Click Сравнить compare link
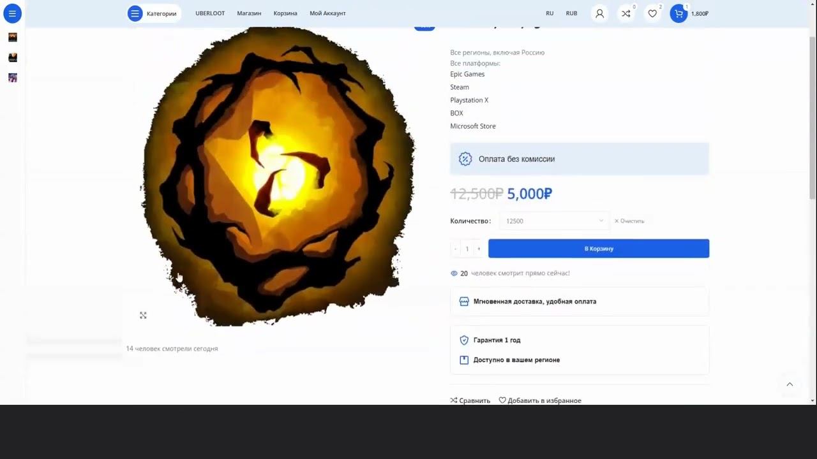817x459 pixels. tap(470, 400)
